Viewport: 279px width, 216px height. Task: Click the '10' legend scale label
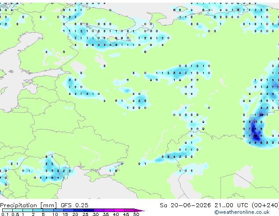coord(55,214)
